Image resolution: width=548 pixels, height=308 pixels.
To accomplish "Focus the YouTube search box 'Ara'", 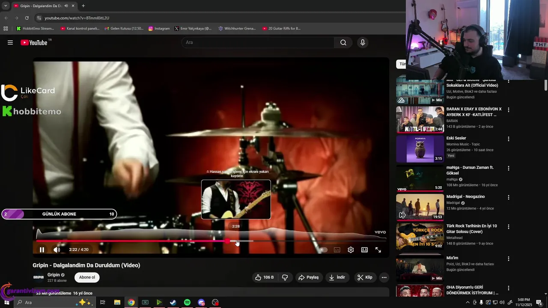I will (x=258, y=42).
